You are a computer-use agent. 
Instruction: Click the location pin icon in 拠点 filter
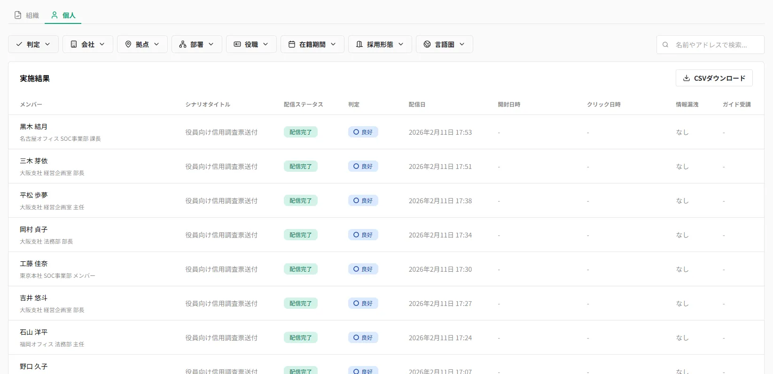tap(128, 44)
